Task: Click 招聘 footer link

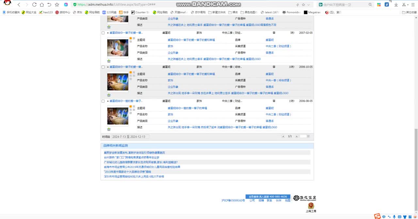Action: [261, 201]
